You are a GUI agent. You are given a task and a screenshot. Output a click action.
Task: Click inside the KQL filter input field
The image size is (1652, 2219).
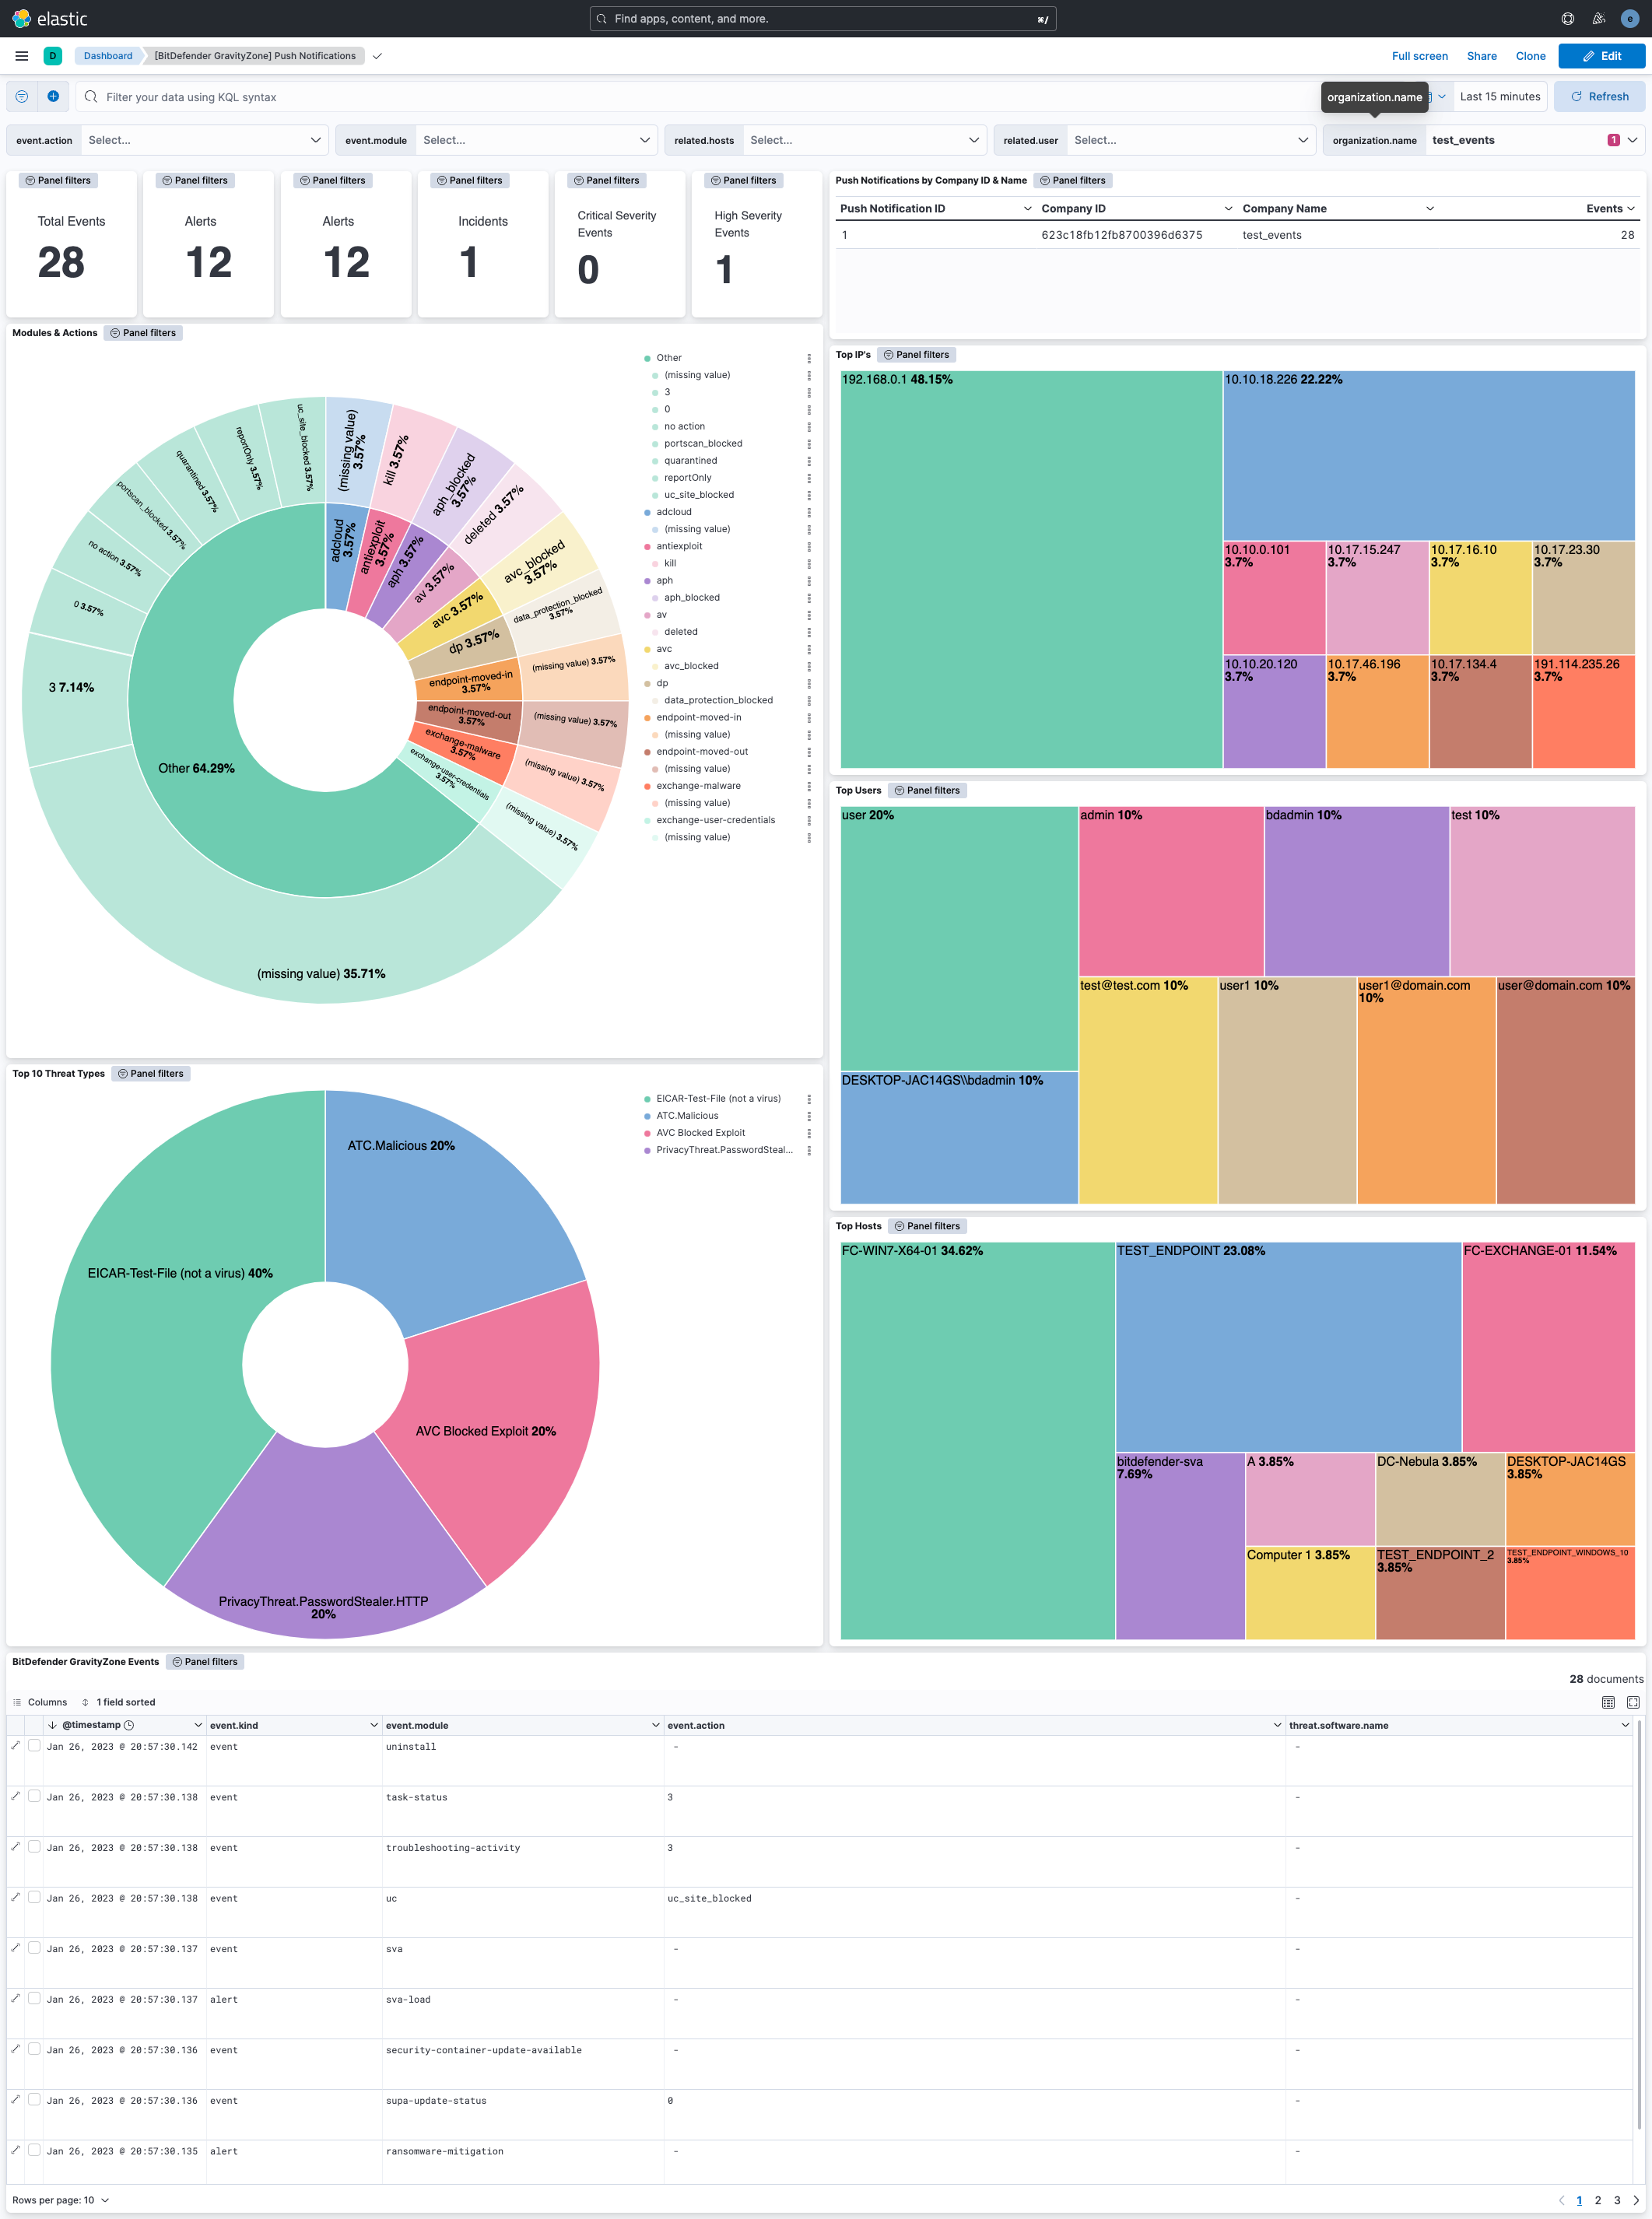(x=400, y=97)
